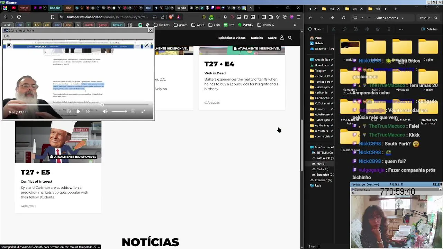Refresh the File Explorer folder view

click(x=343, y=18)
